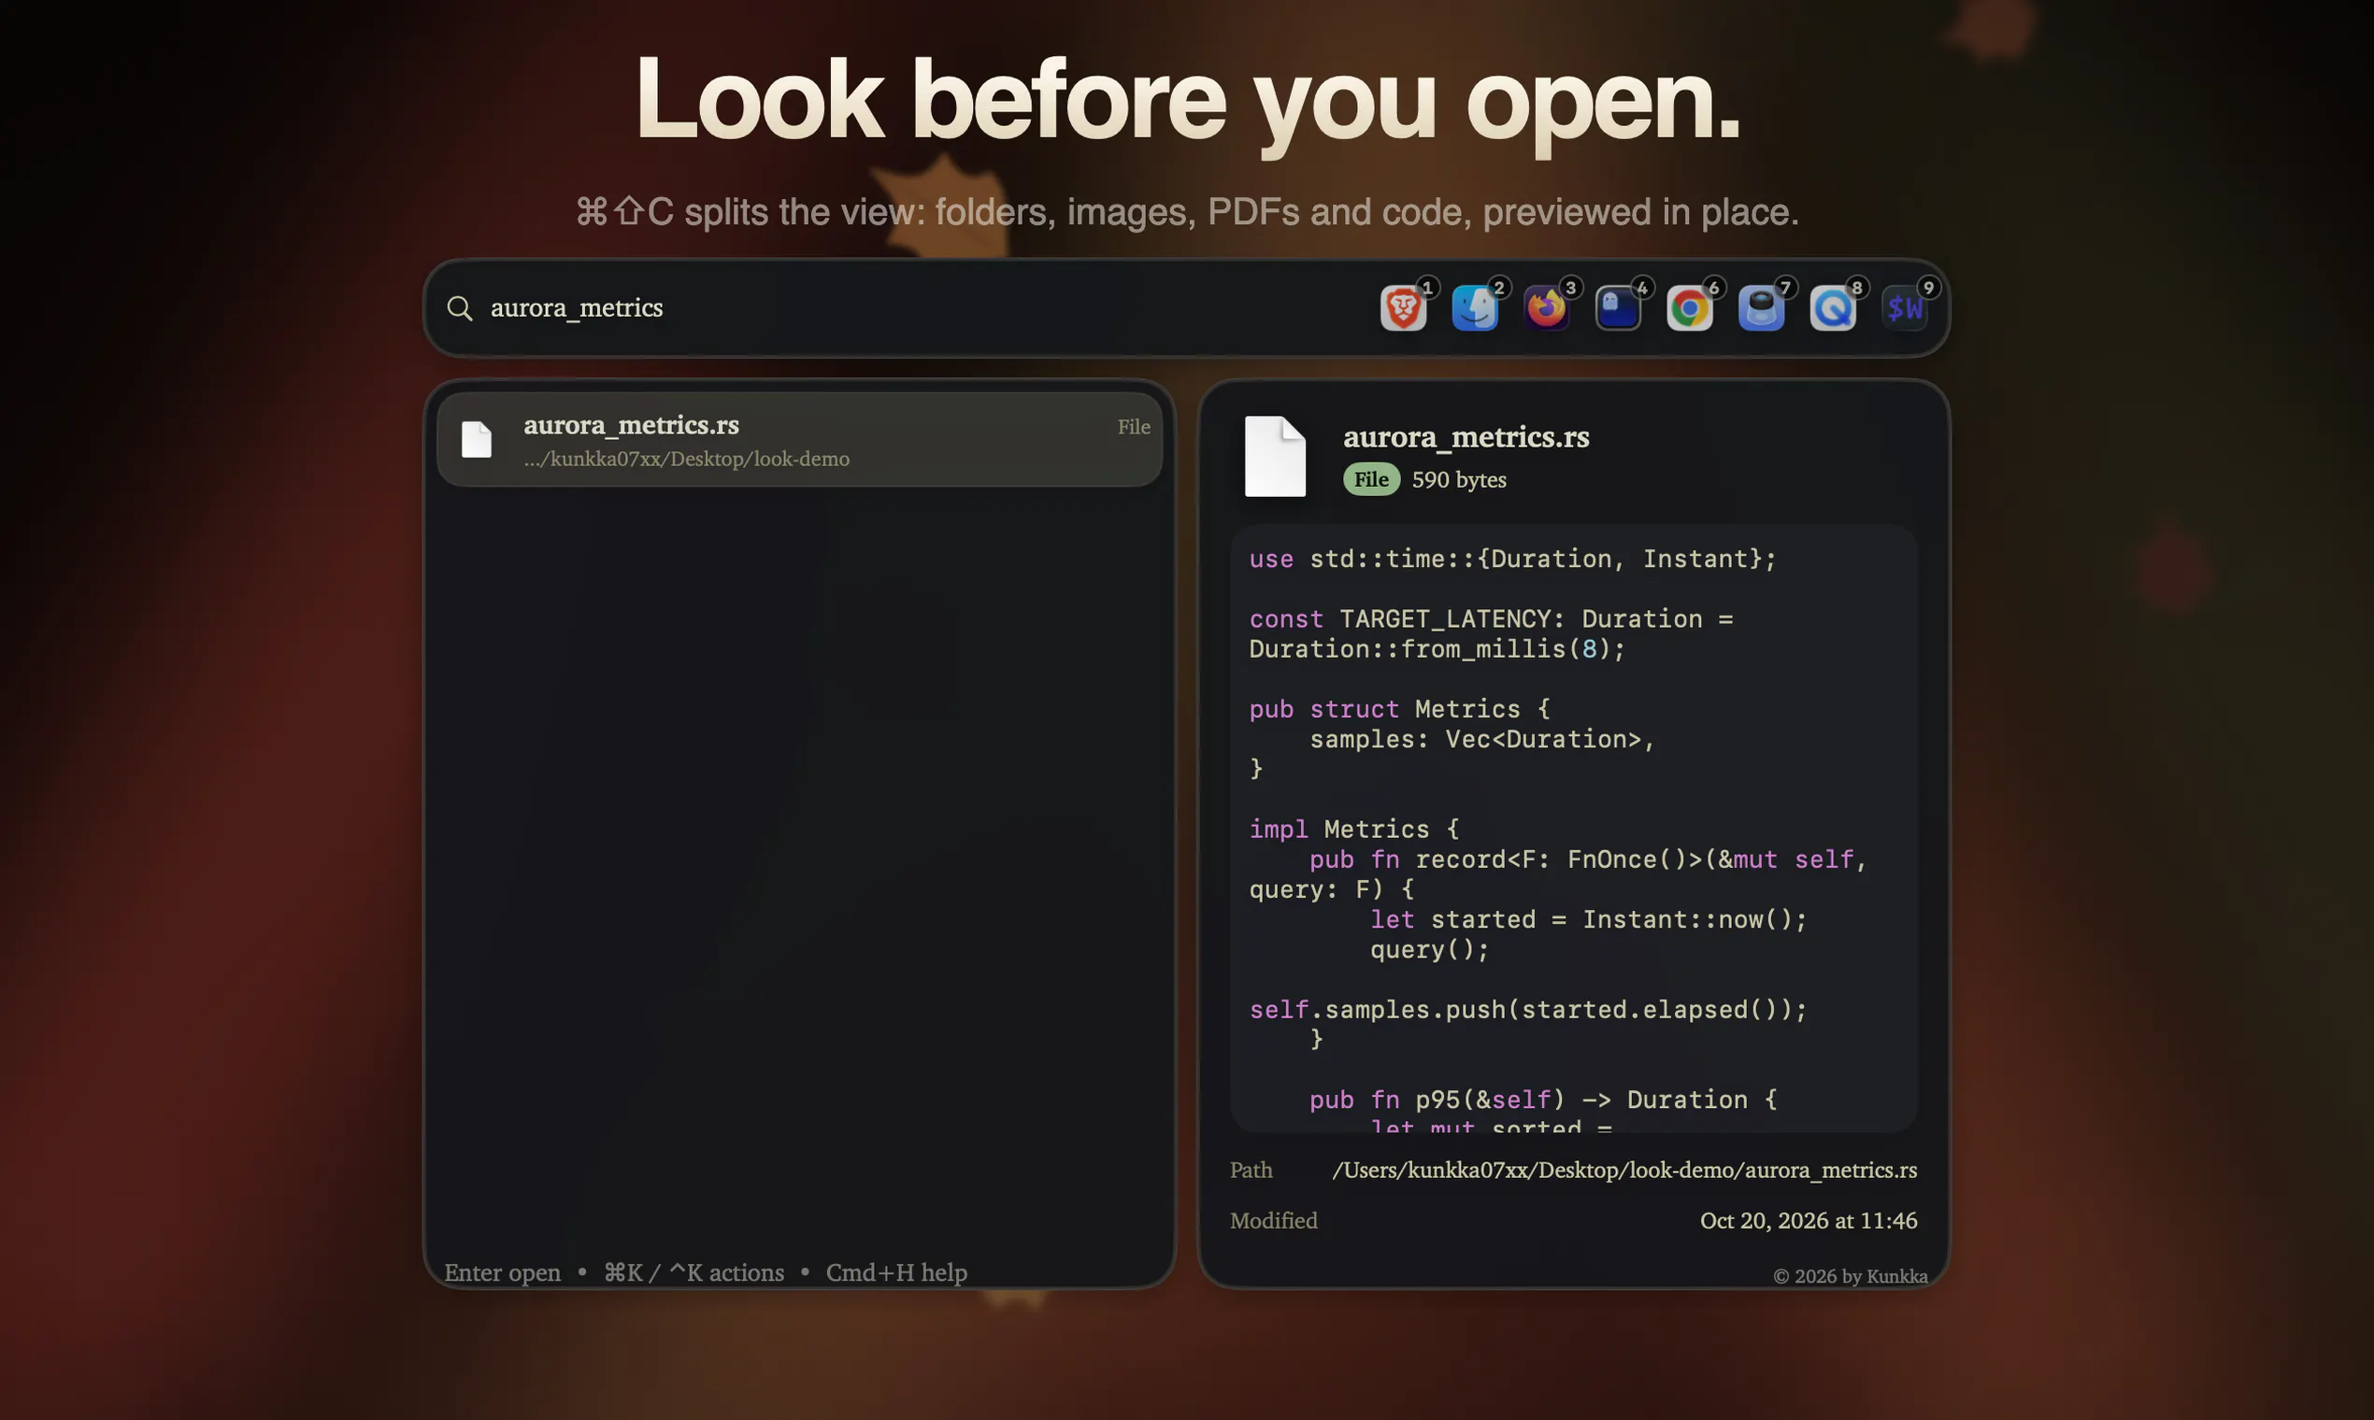Open the $W app shortcut icon
Viewport: 2374px width, 1420px height.
(x=1904, y=308)
